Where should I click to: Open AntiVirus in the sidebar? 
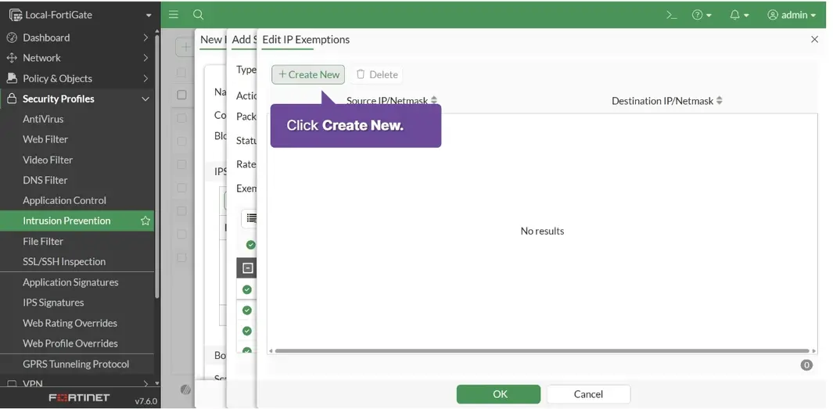43,119
